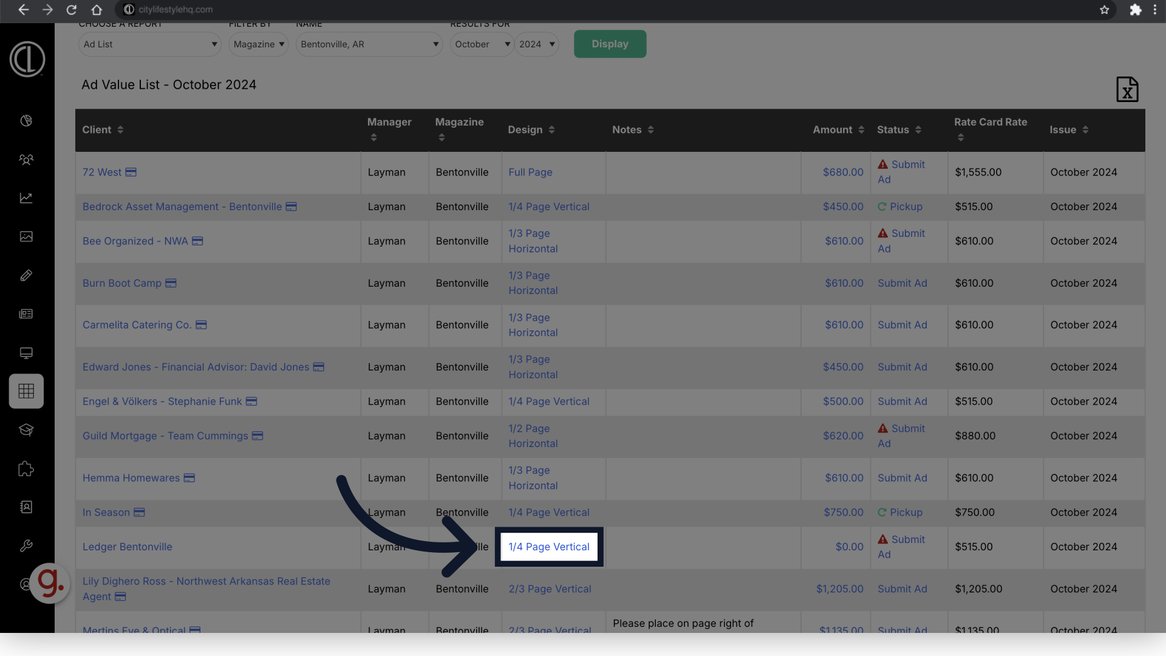Viewport: 1166px width, 656px height.
Task: Bookmark this page with the star
Action: [x=1105, y=10]
